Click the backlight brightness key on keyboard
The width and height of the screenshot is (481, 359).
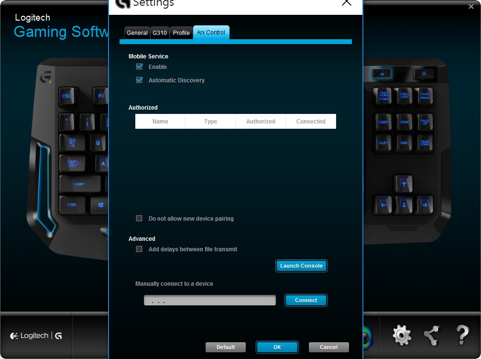[x=424, y=74]
